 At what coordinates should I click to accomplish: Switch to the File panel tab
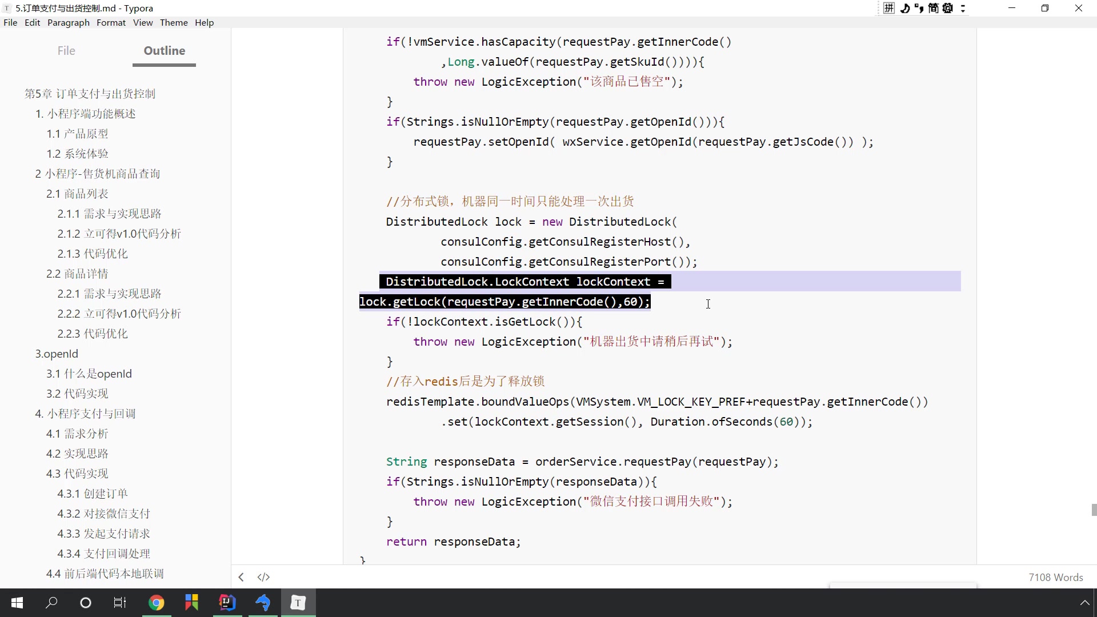coord(66,50)
